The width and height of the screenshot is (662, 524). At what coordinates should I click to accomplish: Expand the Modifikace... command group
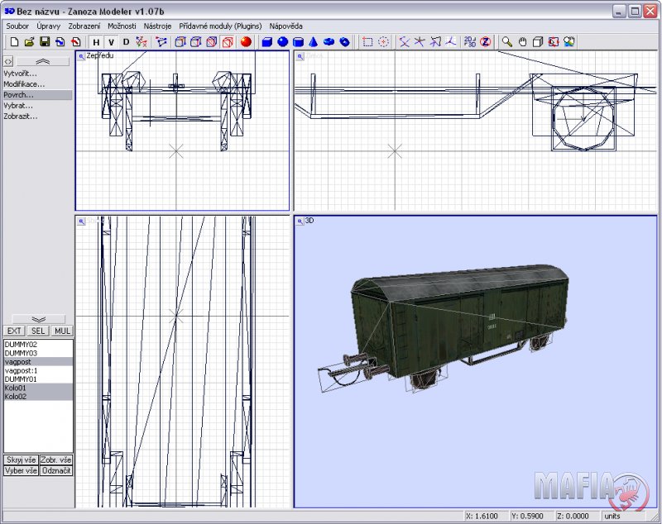23,84
